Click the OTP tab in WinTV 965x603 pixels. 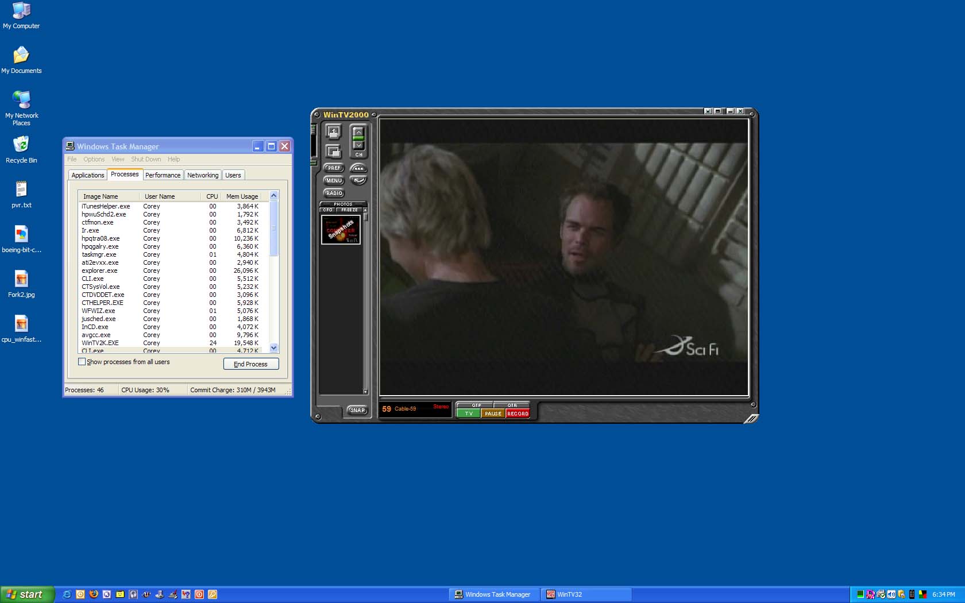476,405
